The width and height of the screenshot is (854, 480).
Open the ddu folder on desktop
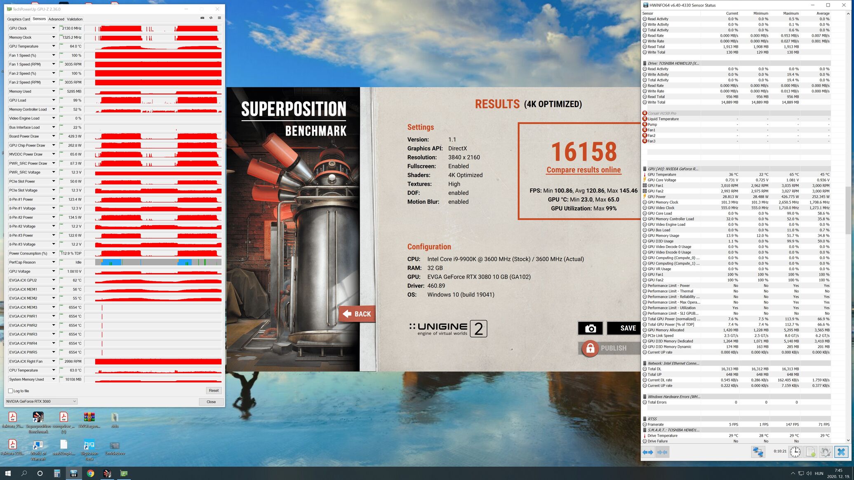115,420
